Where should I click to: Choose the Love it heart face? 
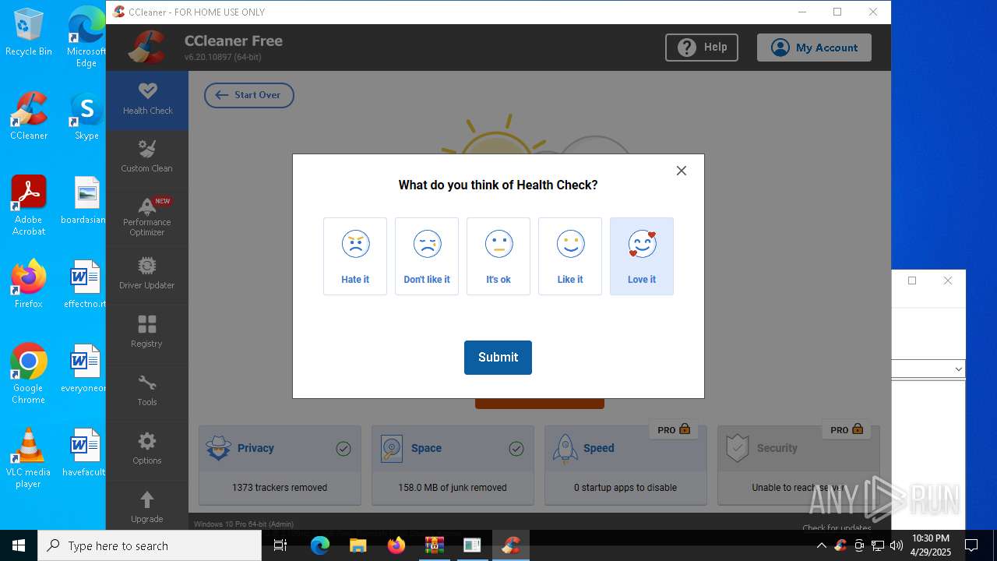tap(642, 256)
